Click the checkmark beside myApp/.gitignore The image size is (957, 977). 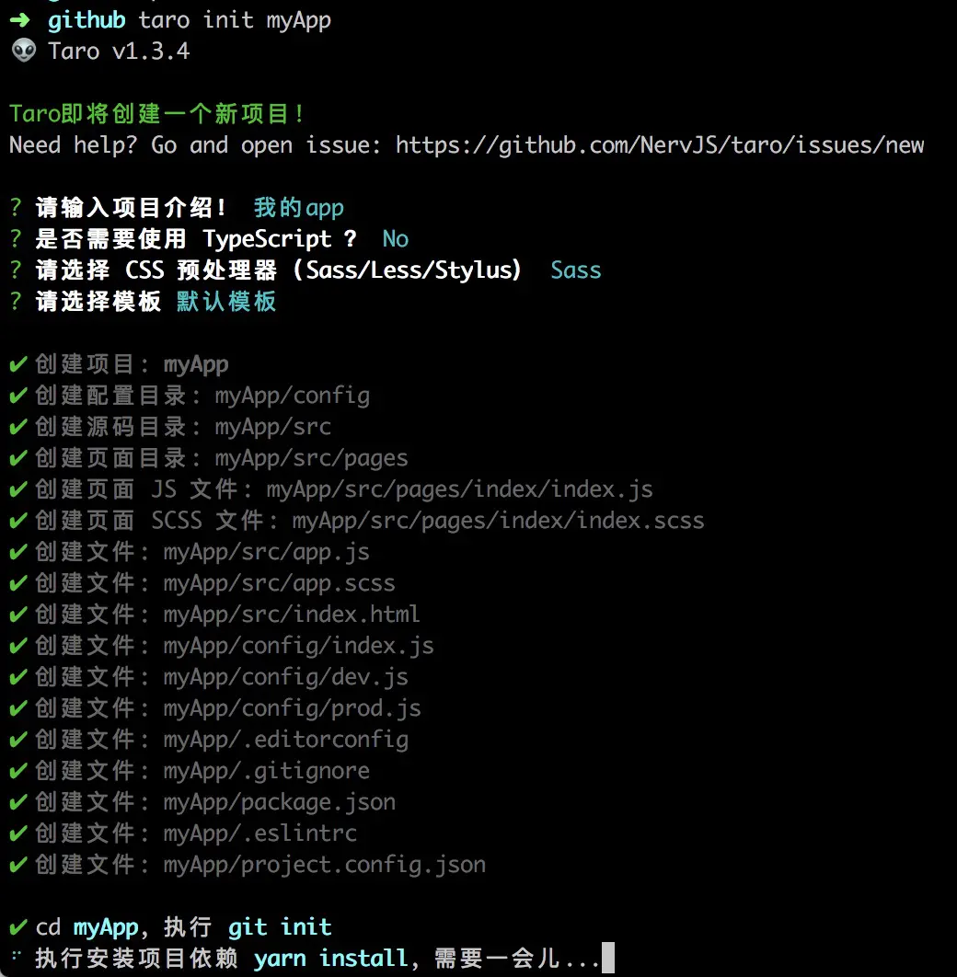coord(18,770)
